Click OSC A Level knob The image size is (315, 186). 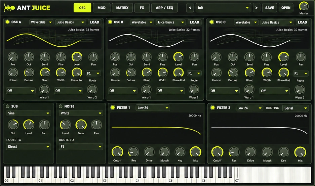pyautogui.click(x=77, y=57)
